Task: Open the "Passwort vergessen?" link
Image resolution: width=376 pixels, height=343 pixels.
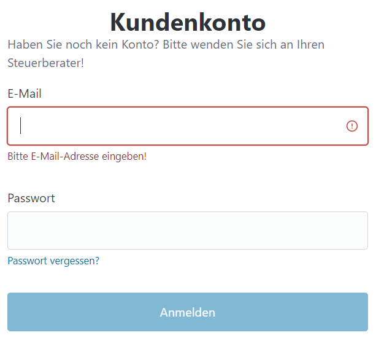Action: coord(53,261)
